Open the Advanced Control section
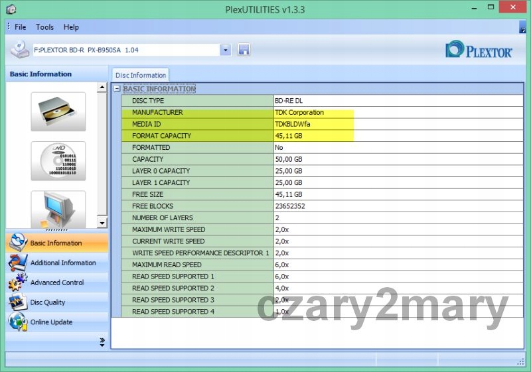 [57, 282]
